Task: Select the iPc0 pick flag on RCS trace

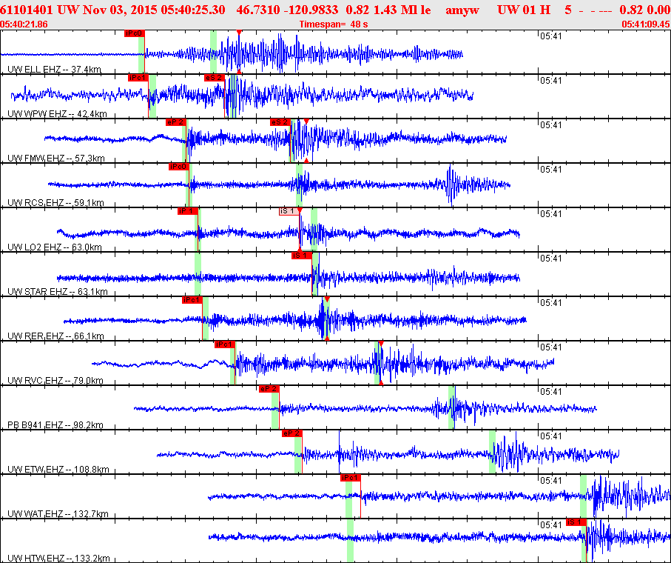Action: [179, 167]
